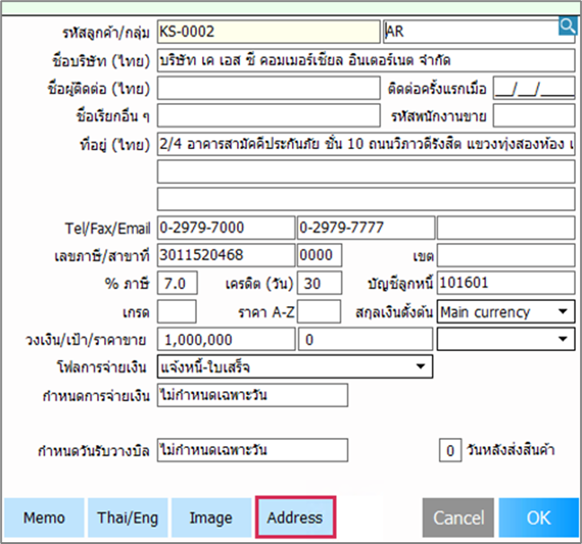Select the AR group field

click(480, 31)
